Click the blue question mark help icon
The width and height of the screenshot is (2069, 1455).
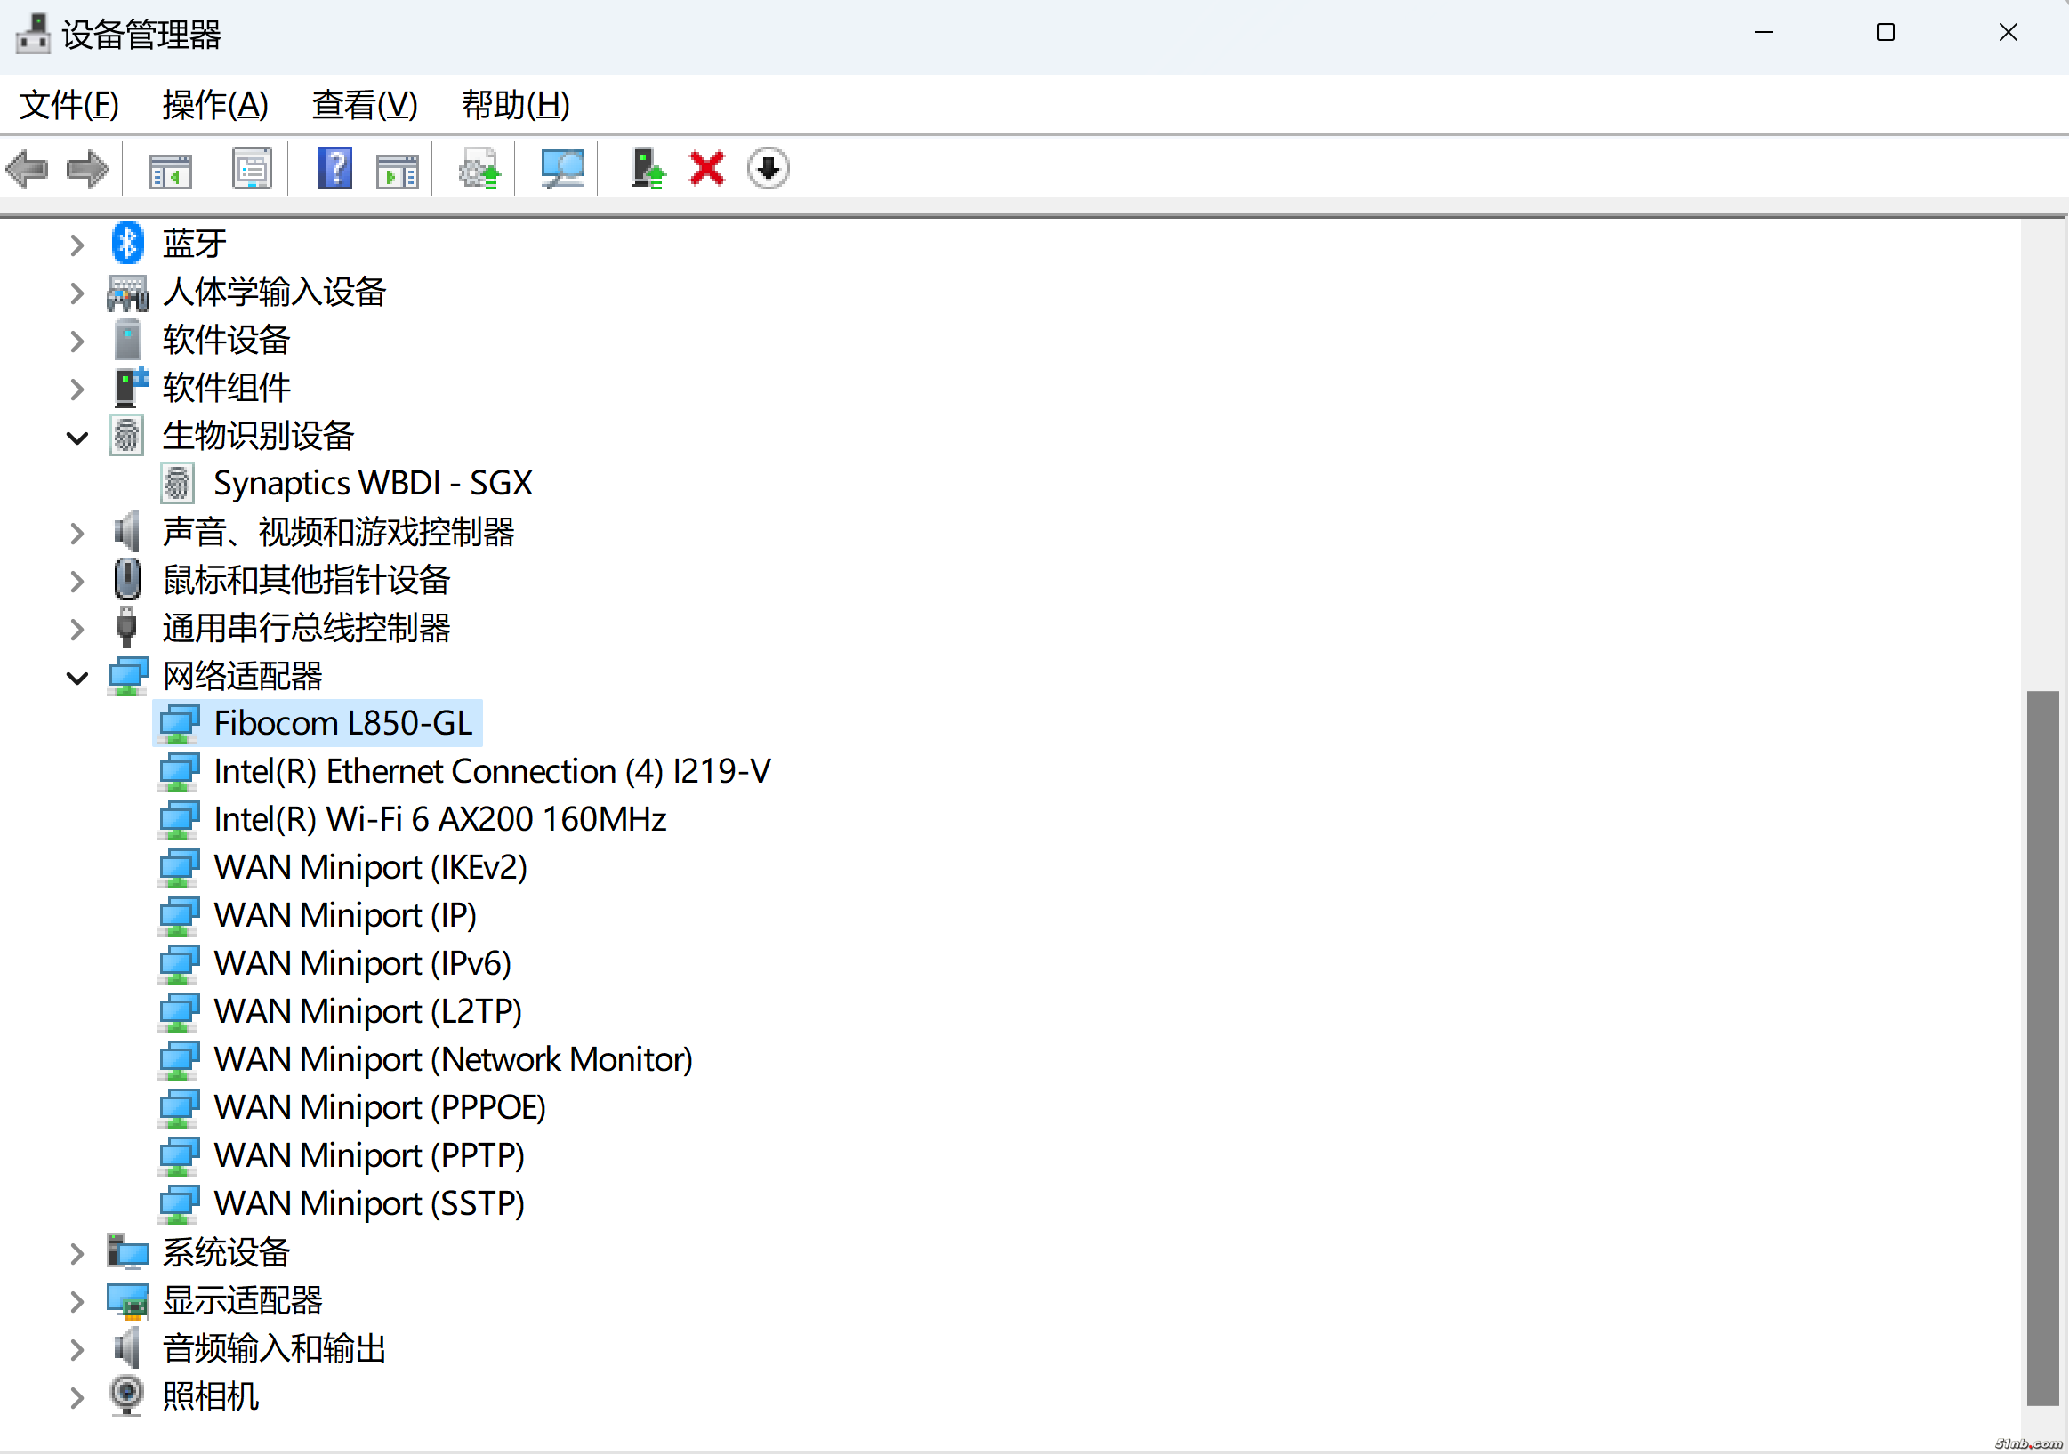pos(334,168)
